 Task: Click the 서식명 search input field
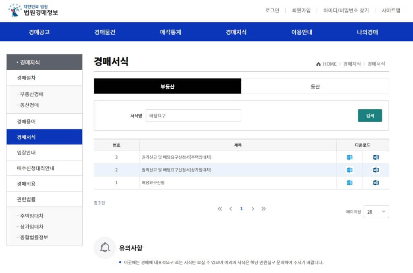pos(193,115)
